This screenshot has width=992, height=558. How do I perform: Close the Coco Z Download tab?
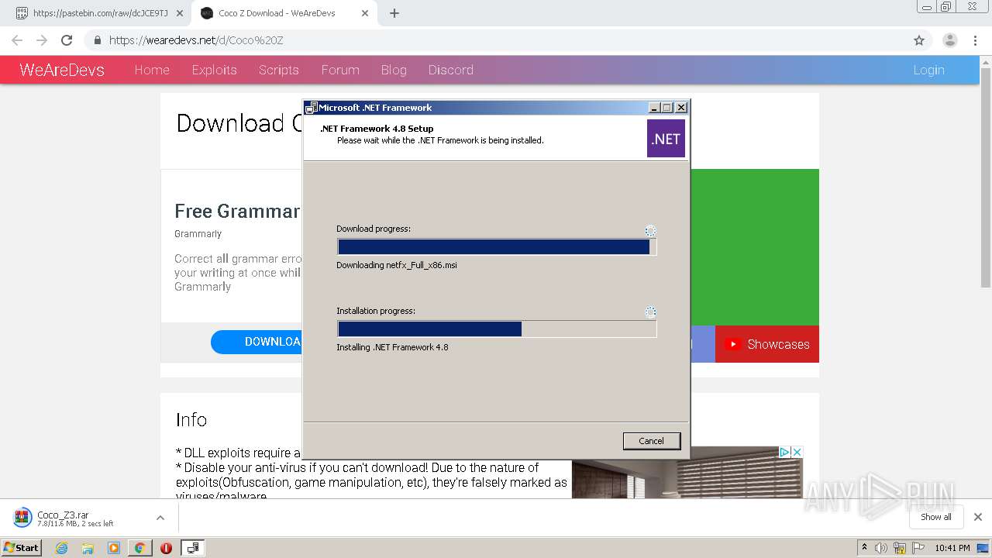coord(364,13)
